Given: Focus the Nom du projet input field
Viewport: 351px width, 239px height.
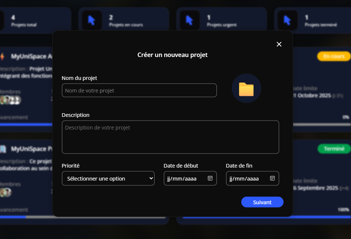Looking at the screenshot, I should 139,90.
